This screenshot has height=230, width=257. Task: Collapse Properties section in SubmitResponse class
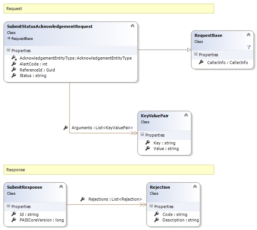9,207
